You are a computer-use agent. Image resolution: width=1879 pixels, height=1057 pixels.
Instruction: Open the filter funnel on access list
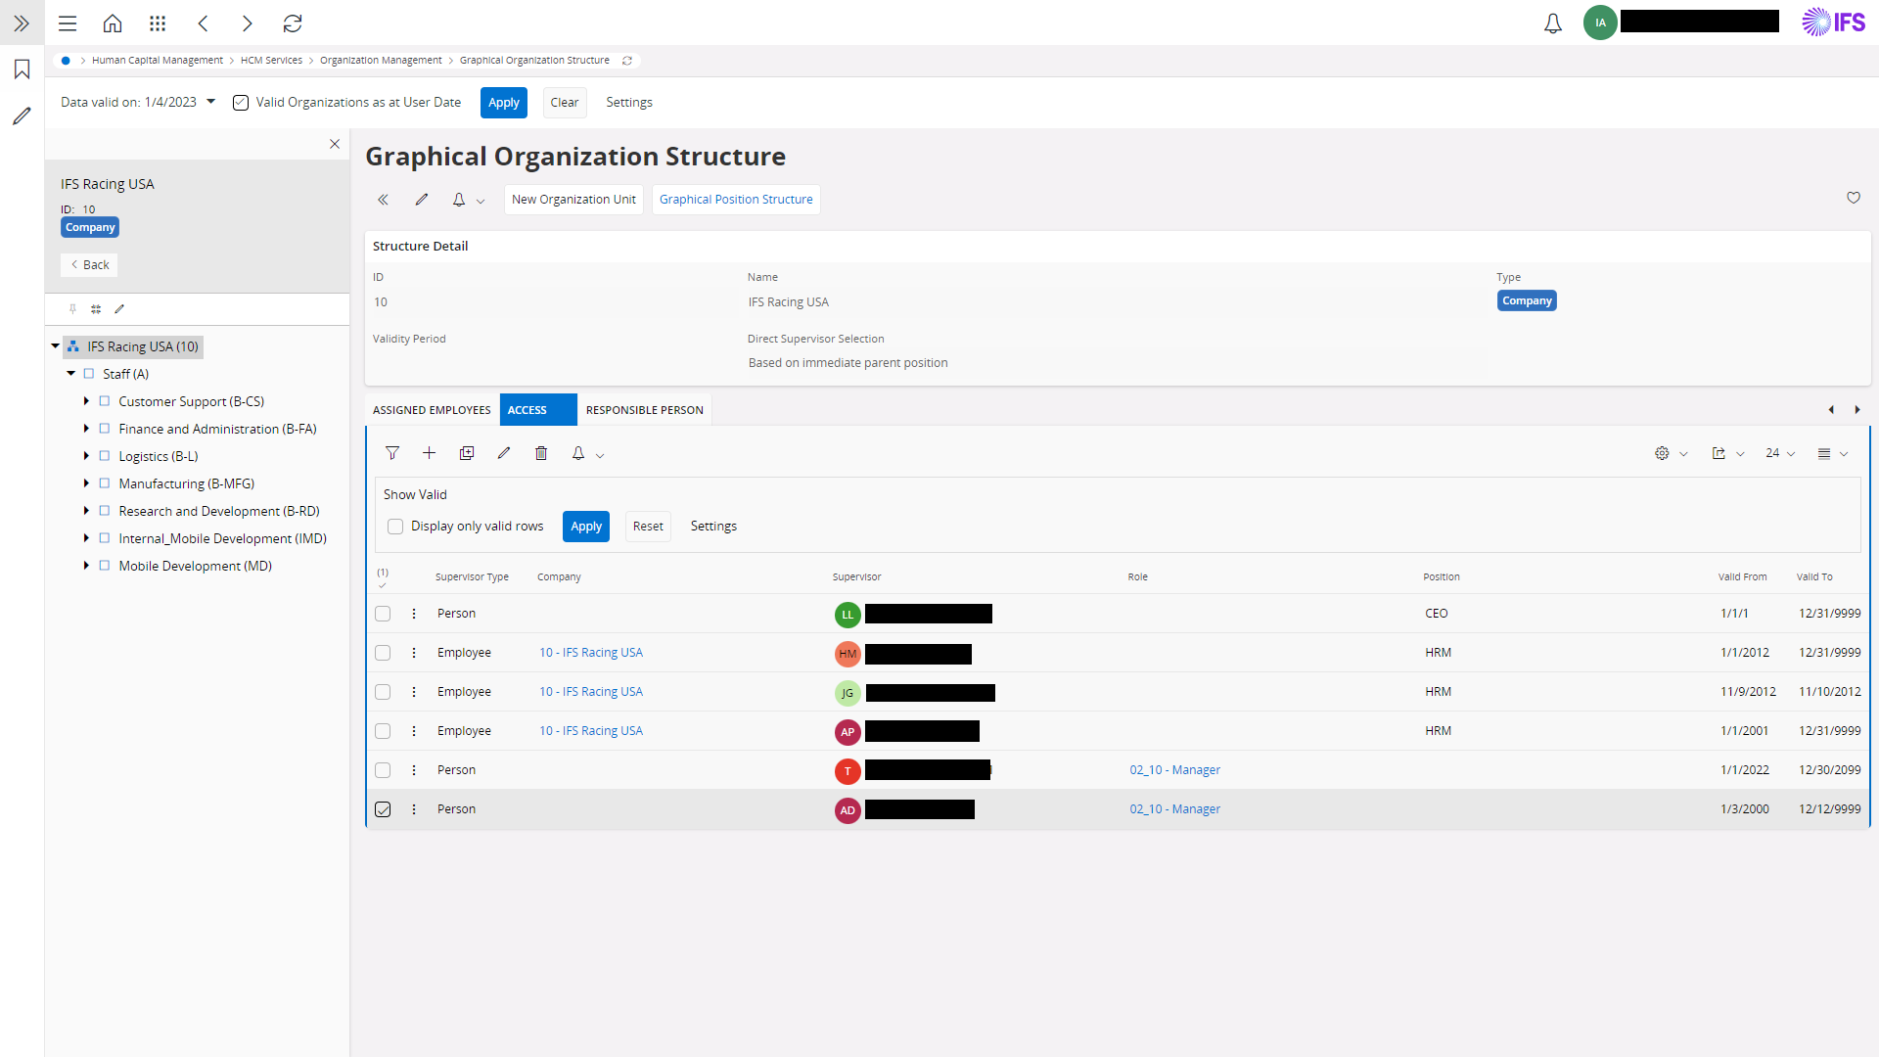(392, 453)
